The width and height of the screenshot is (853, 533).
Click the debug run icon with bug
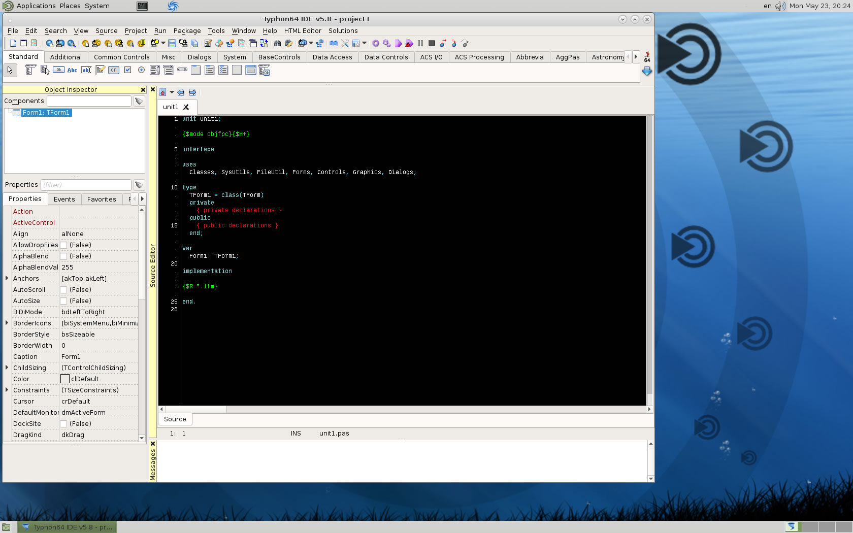(x=409, y=43)
